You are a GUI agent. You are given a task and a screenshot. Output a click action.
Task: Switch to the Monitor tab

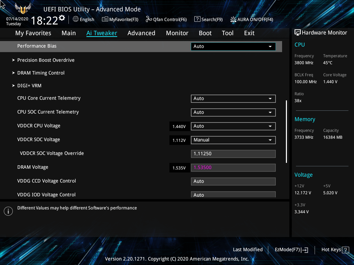click(177, 33)
